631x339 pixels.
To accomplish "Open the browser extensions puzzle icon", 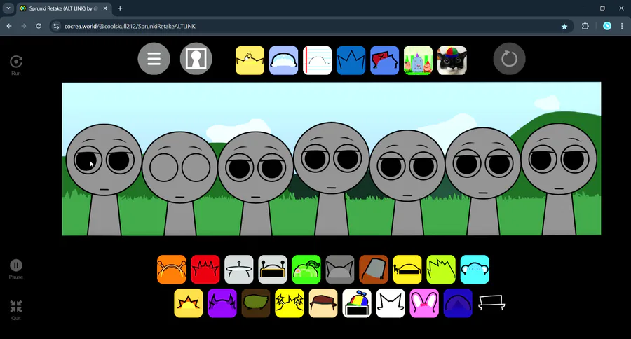I will tap(585, 26).
